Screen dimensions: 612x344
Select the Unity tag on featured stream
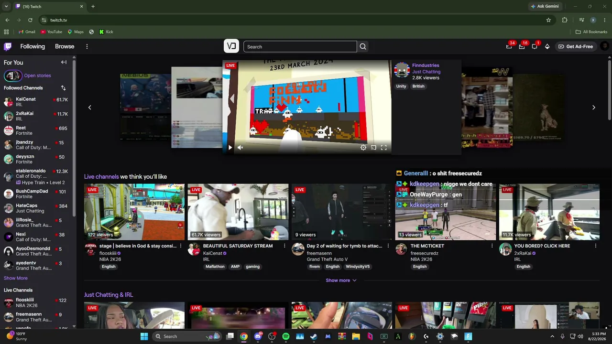(x=401, y=86)
